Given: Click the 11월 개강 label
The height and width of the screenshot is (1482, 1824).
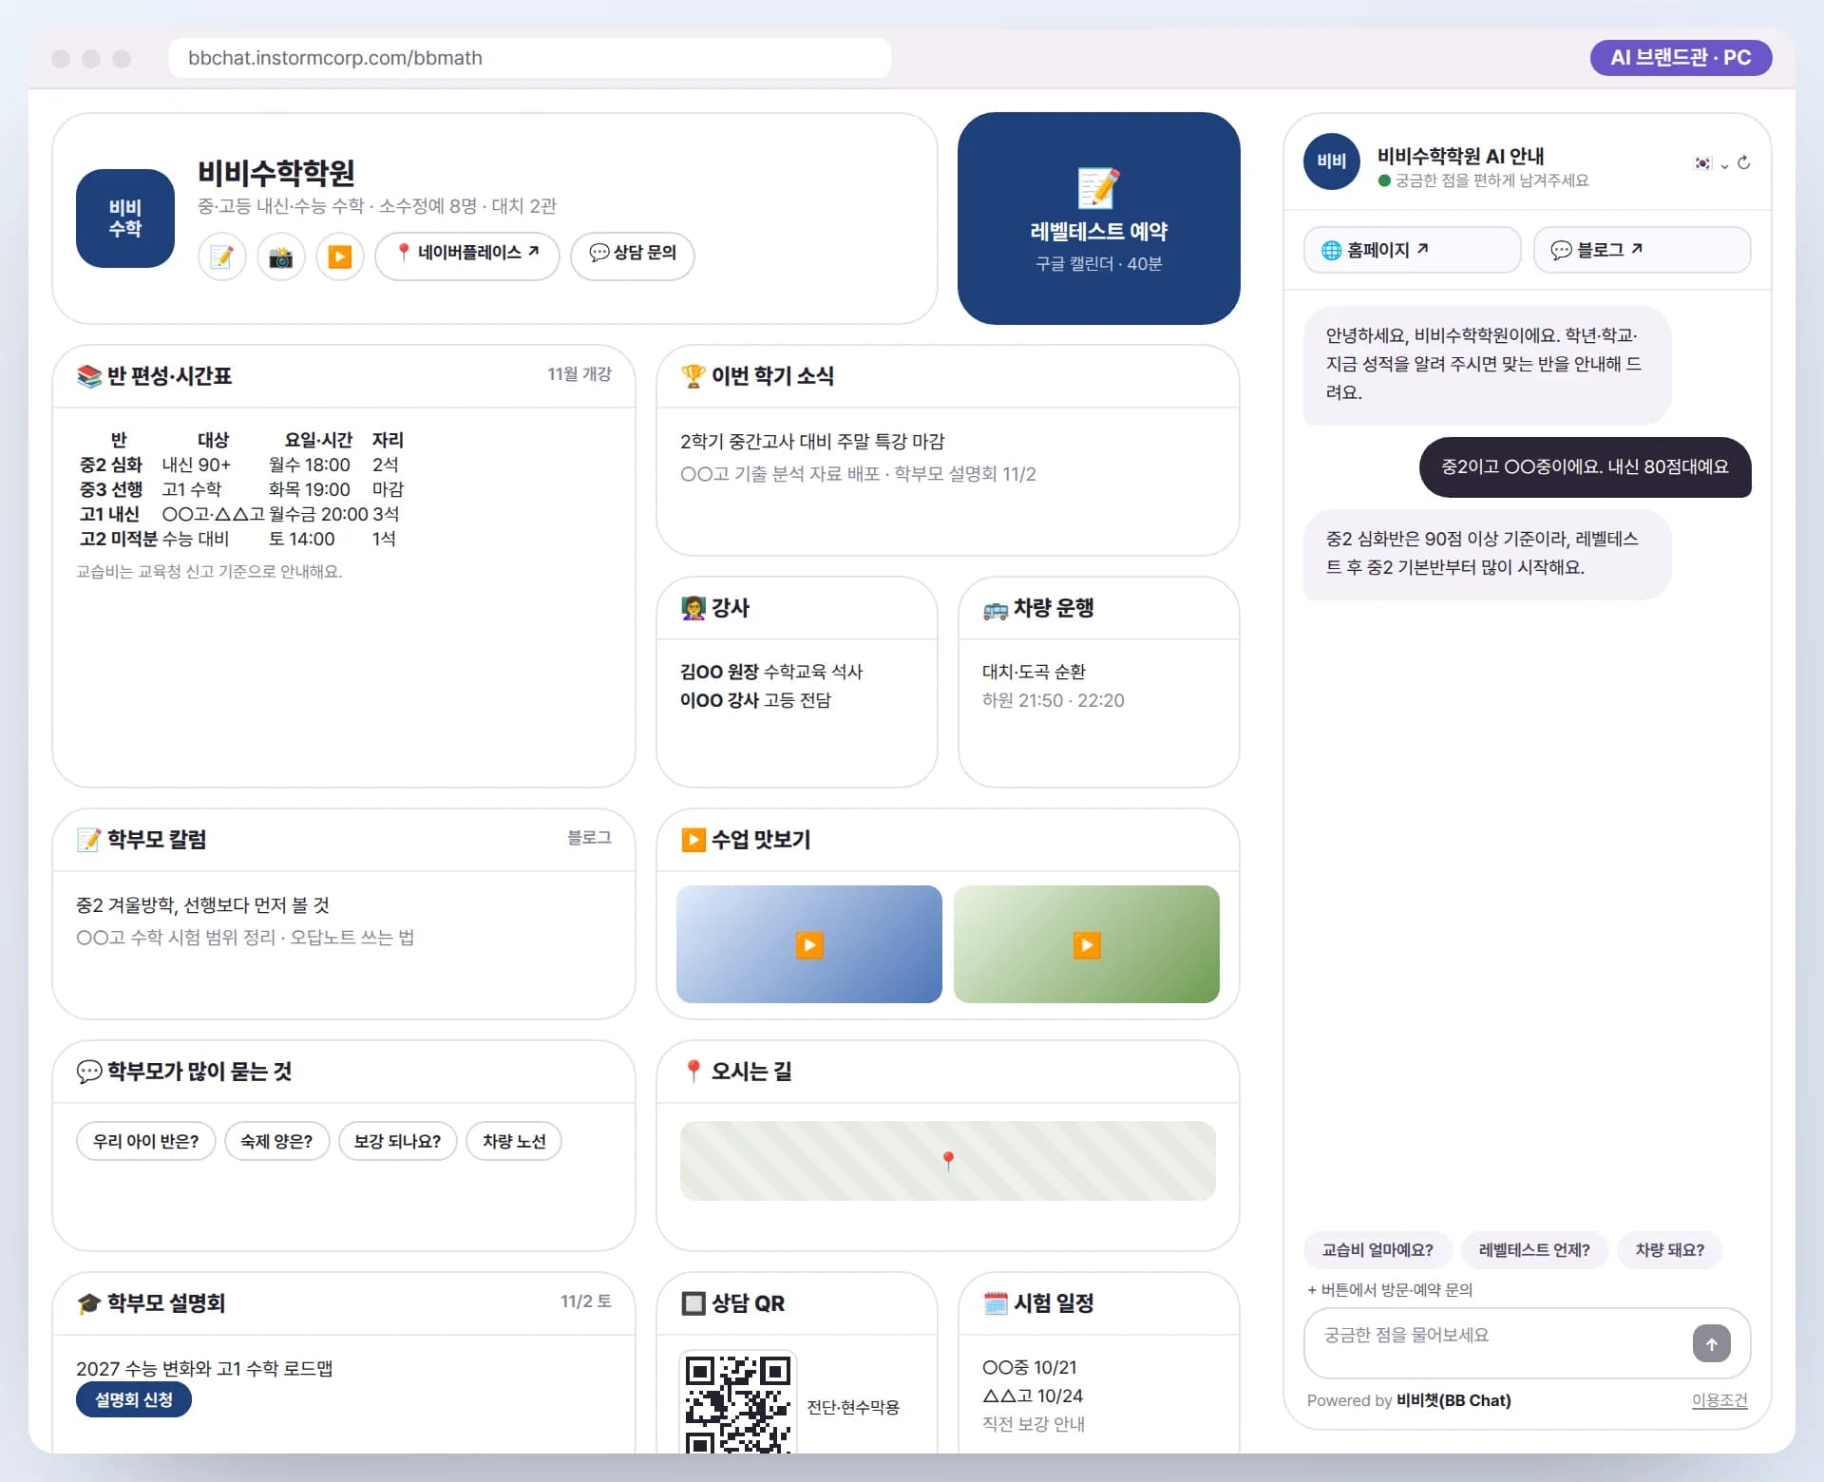Looking at the screenshot, I should point(579,374).
